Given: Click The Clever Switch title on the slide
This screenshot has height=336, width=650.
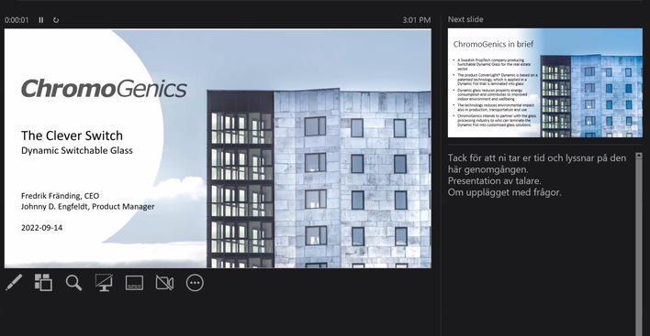Looking at the screenshot, I should [73, 135].
